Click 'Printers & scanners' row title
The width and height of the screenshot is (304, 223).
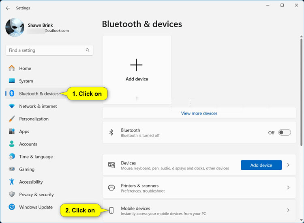click(139, 186)
